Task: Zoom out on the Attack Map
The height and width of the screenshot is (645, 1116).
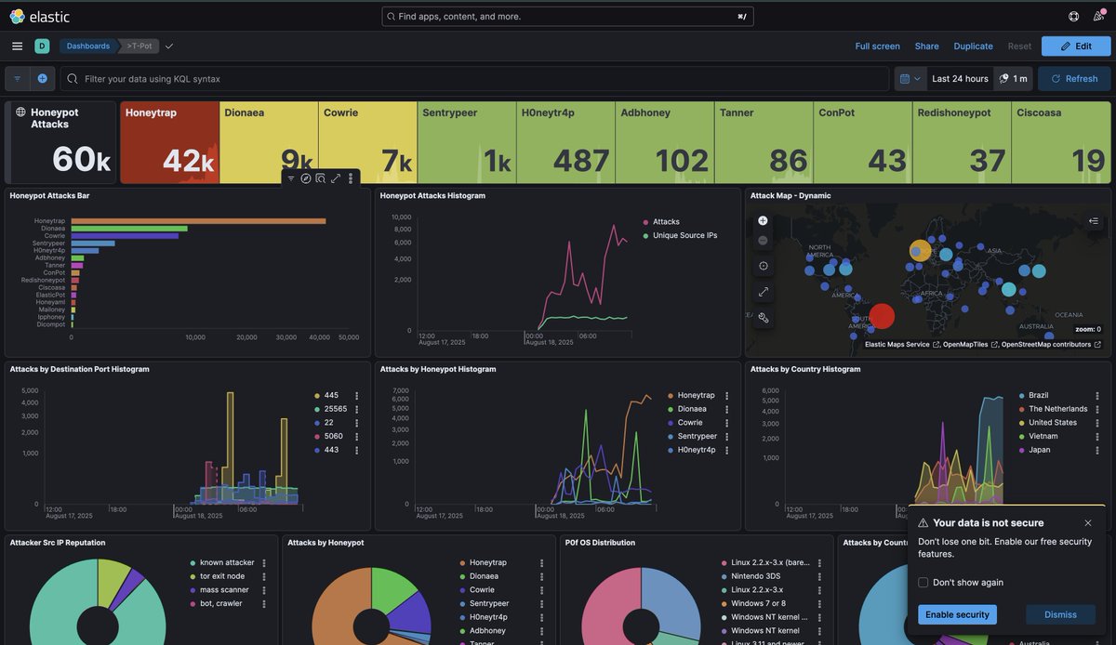Action: [764, 240]
